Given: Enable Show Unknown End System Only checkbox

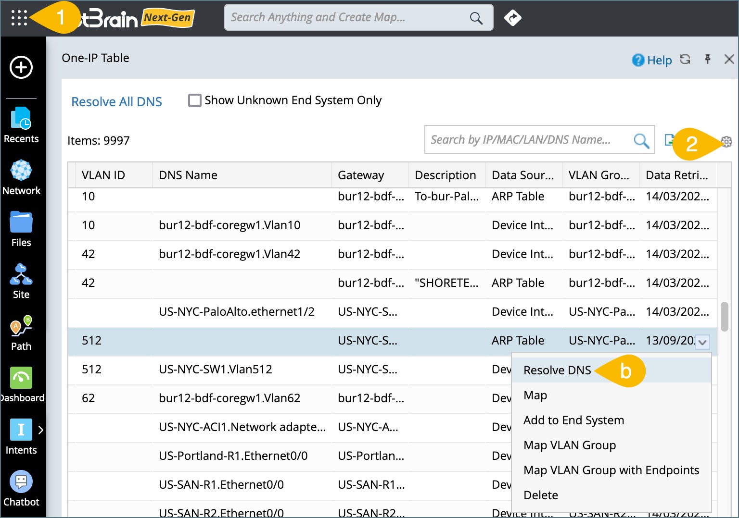Looking at the screenshot, I should (x=195, y=100).
